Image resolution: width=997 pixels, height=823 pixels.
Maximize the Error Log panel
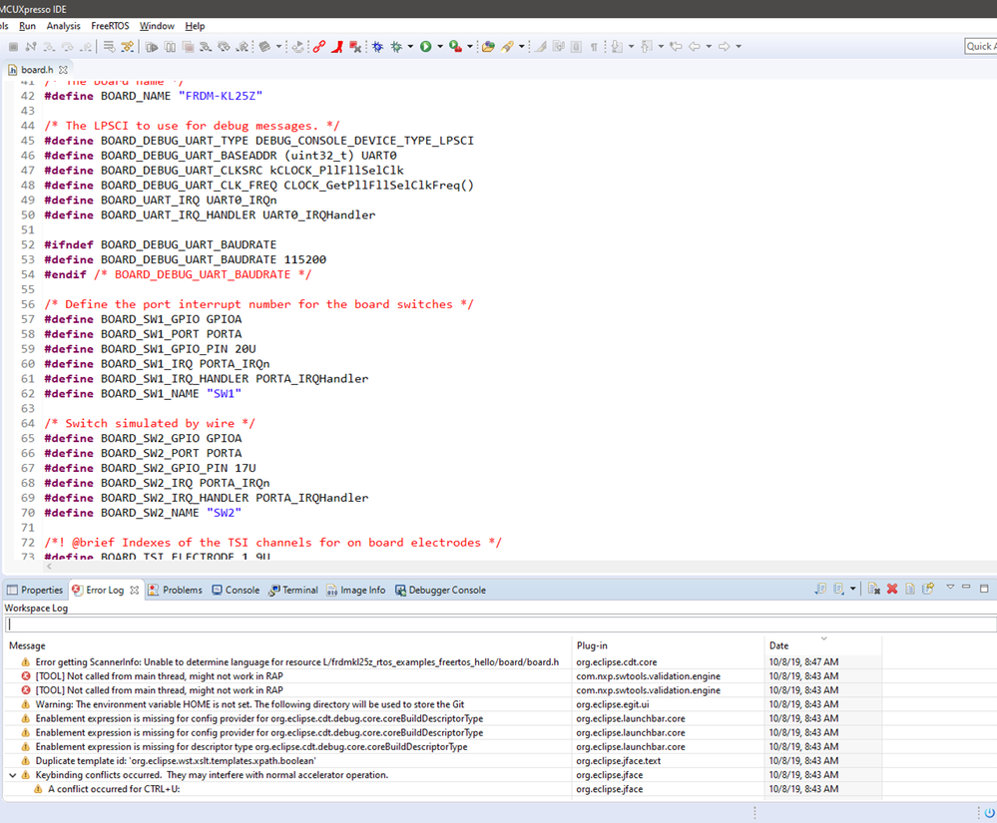click(x=984, y=589)
